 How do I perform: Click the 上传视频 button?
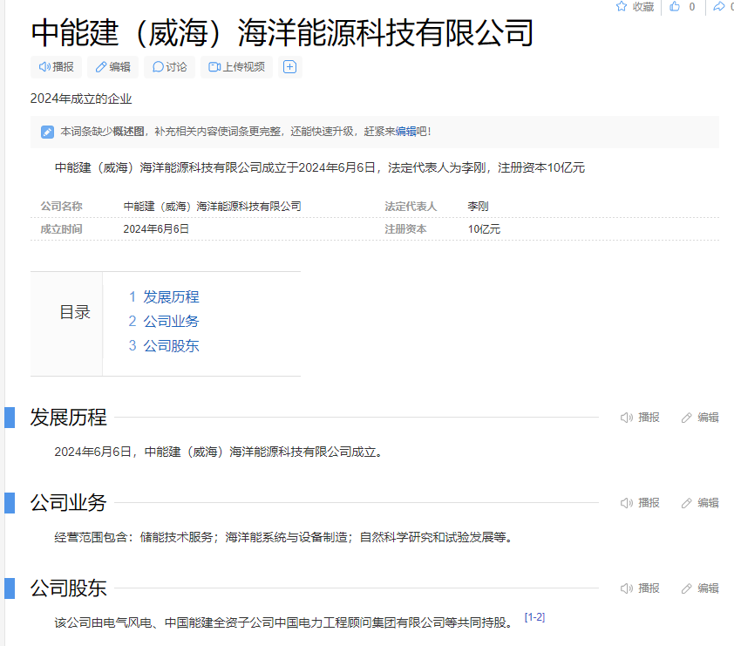(x=236, y=67)
